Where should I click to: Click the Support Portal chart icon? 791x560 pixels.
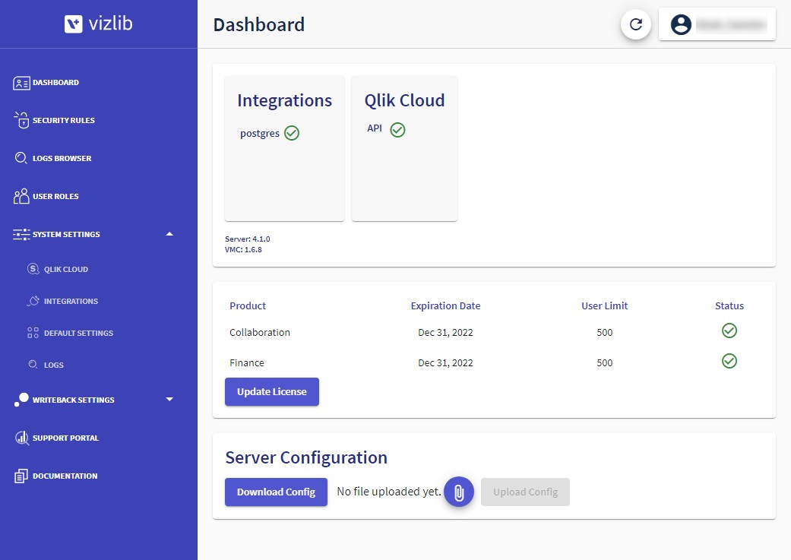pyautogui.click(x=22, y=438)
